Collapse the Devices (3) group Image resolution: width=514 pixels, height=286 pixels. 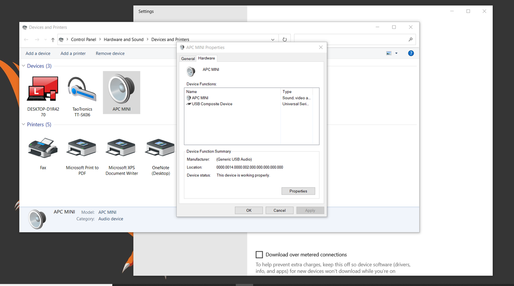24,66
